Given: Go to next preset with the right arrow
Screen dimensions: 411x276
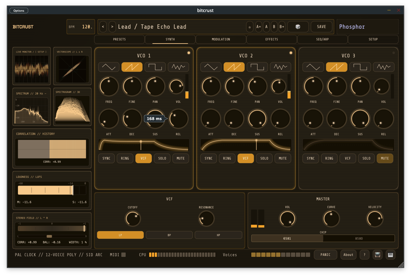Looking at the screenshot, I should point(112,27).
